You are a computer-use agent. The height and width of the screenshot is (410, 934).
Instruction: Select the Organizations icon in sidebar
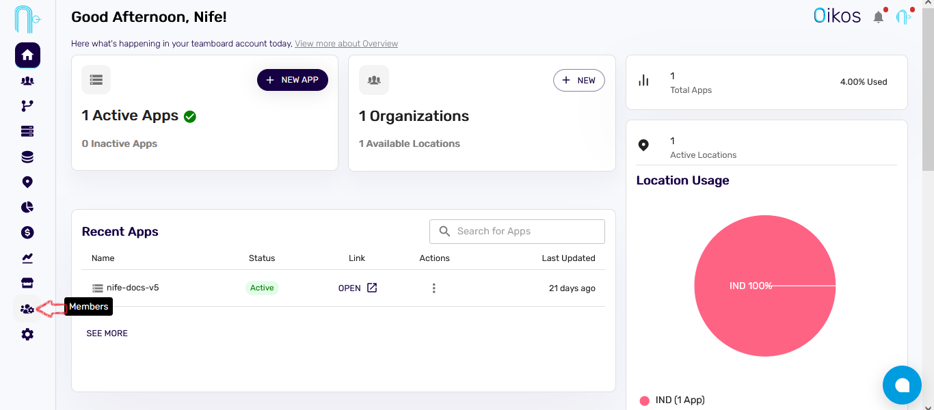click(x=27, y=81)
